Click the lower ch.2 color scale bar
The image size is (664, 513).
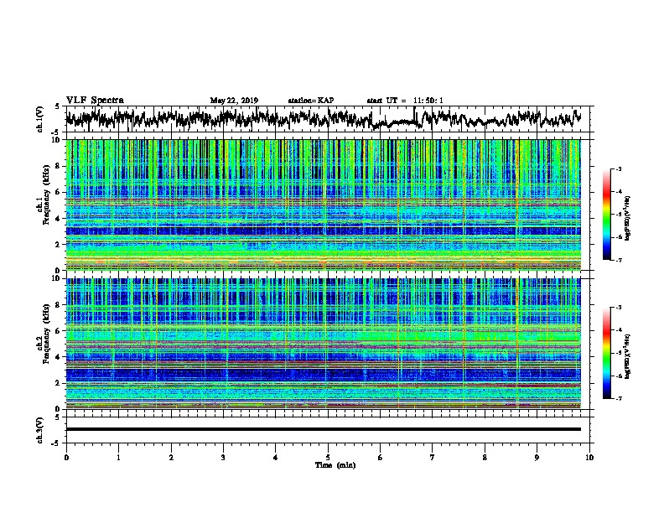coord(607,353)
